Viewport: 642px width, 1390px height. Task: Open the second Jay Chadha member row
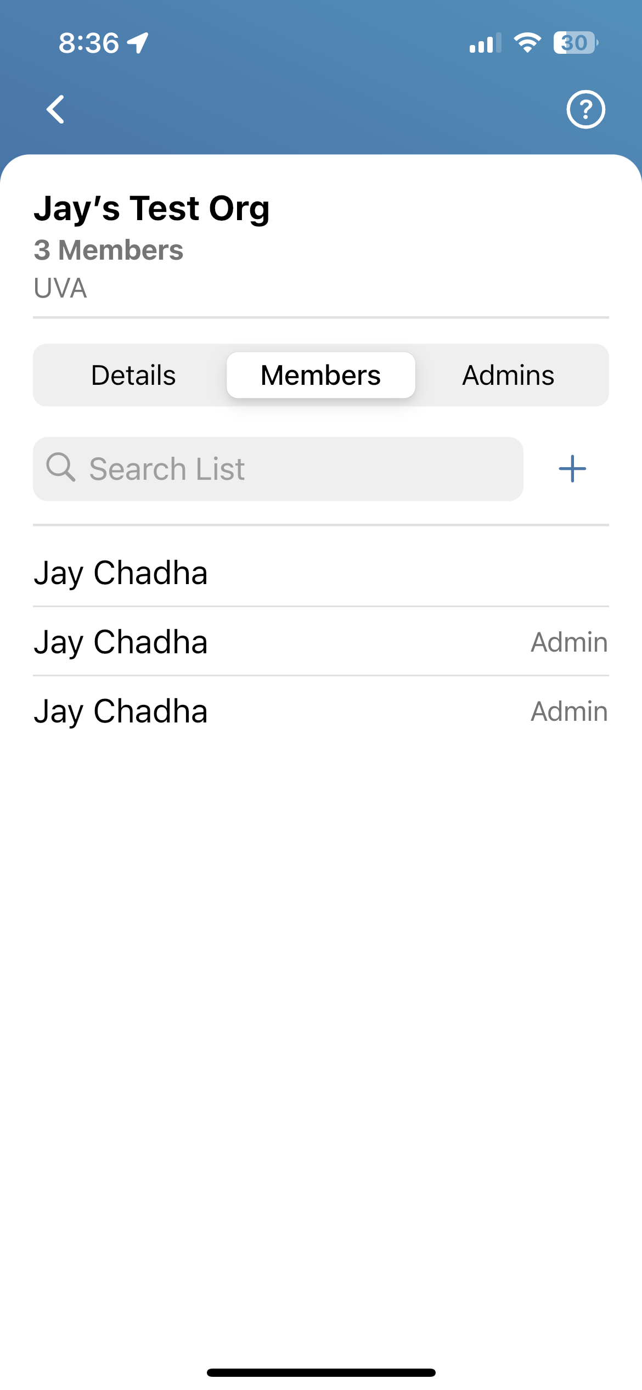click(x=321, y=642)
